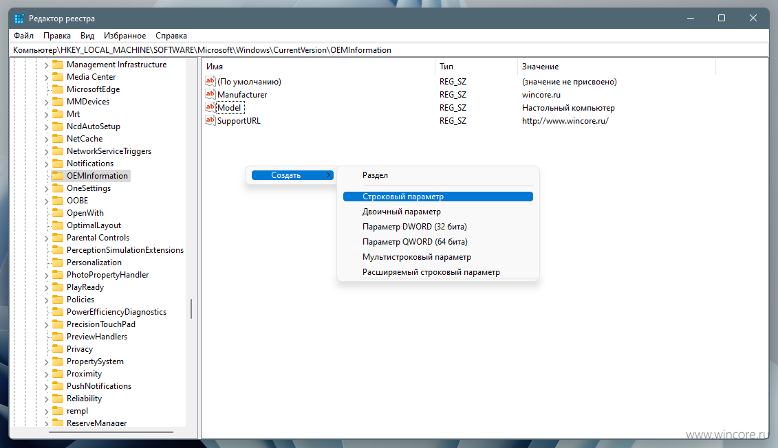Screen dimensions: 778x448
Task: Click the tree pane vertical scrollbar thumb
Action: point(191,309)
